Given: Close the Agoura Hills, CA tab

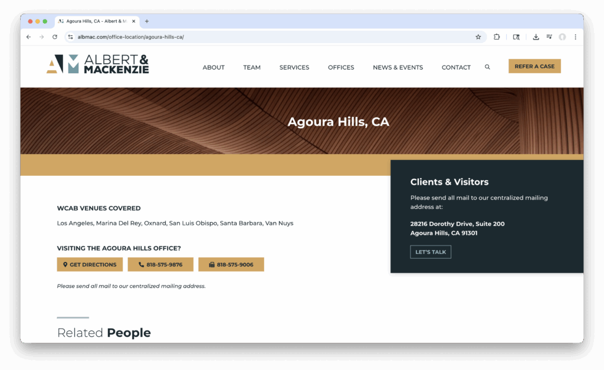Looking at the screenshot, I should [134, 21].
